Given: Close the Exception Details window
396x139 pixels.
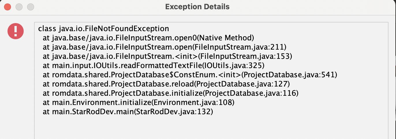Looking at the screenshot, I should pos(8,6).
